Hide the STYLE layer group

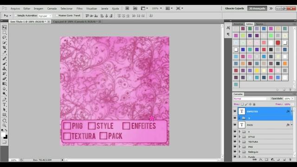coord(235,136)
